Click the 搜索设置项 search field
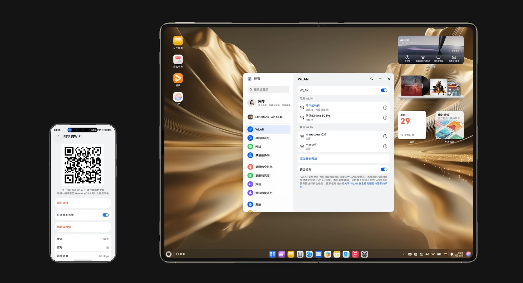523x283 pixels. [x=268, y=89]
